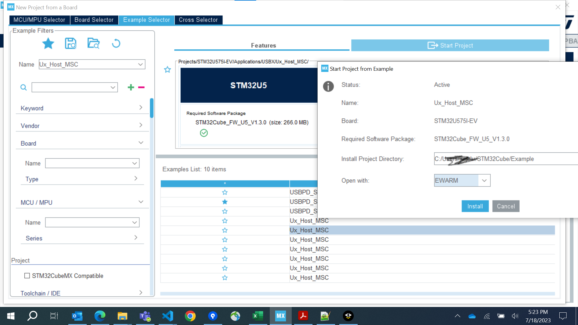Image resolution: width=578 pixels, height=325 pixels.
Task: Click the reset filters refresh icon
Action: pos(116,44)
